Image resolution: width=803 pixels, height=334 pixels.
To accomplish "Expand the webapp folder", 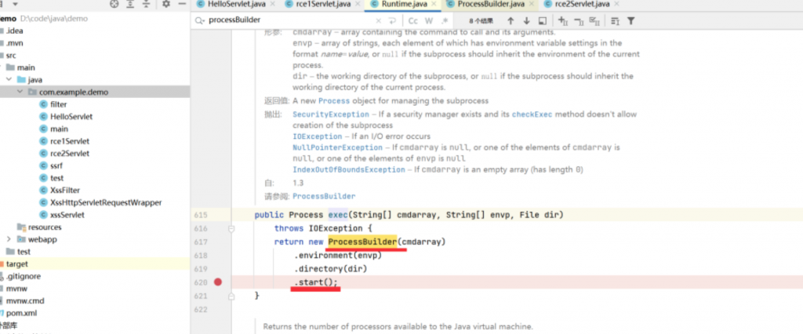I will [x=9, y=239].
